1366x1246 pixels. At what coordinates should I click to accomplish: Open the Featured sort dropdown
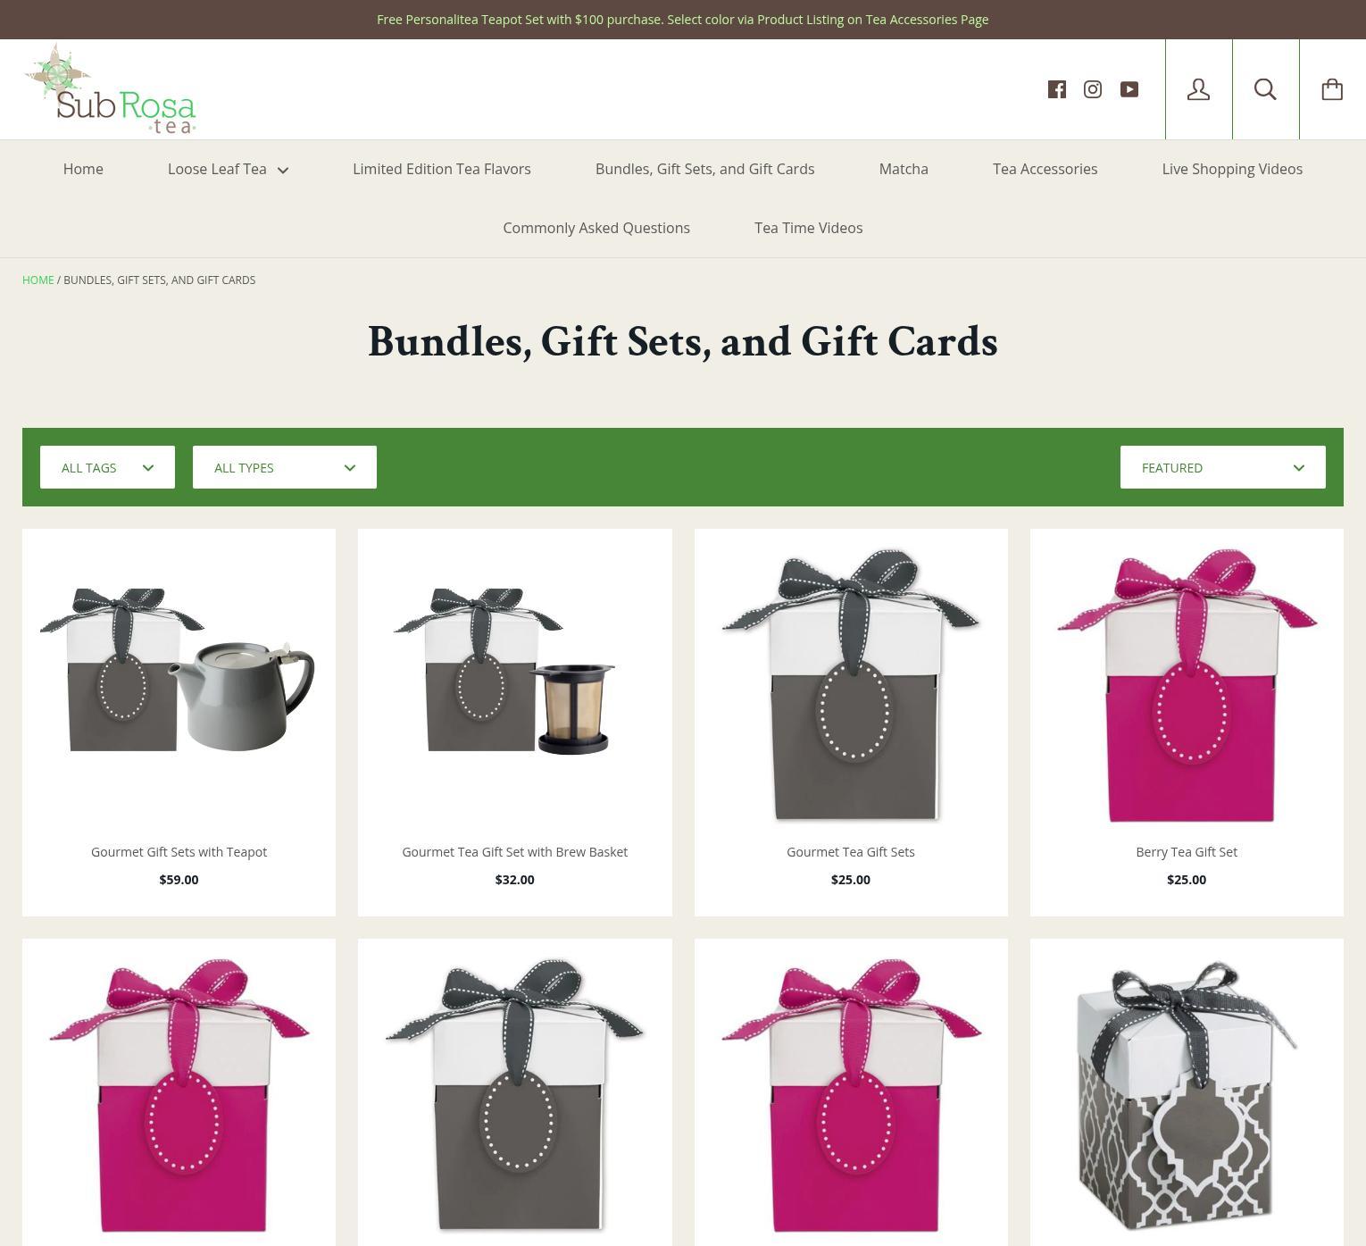tap(1222, 467)
